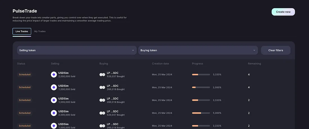Expand the Buying token dropdown
309x129 pixels.
198,50
